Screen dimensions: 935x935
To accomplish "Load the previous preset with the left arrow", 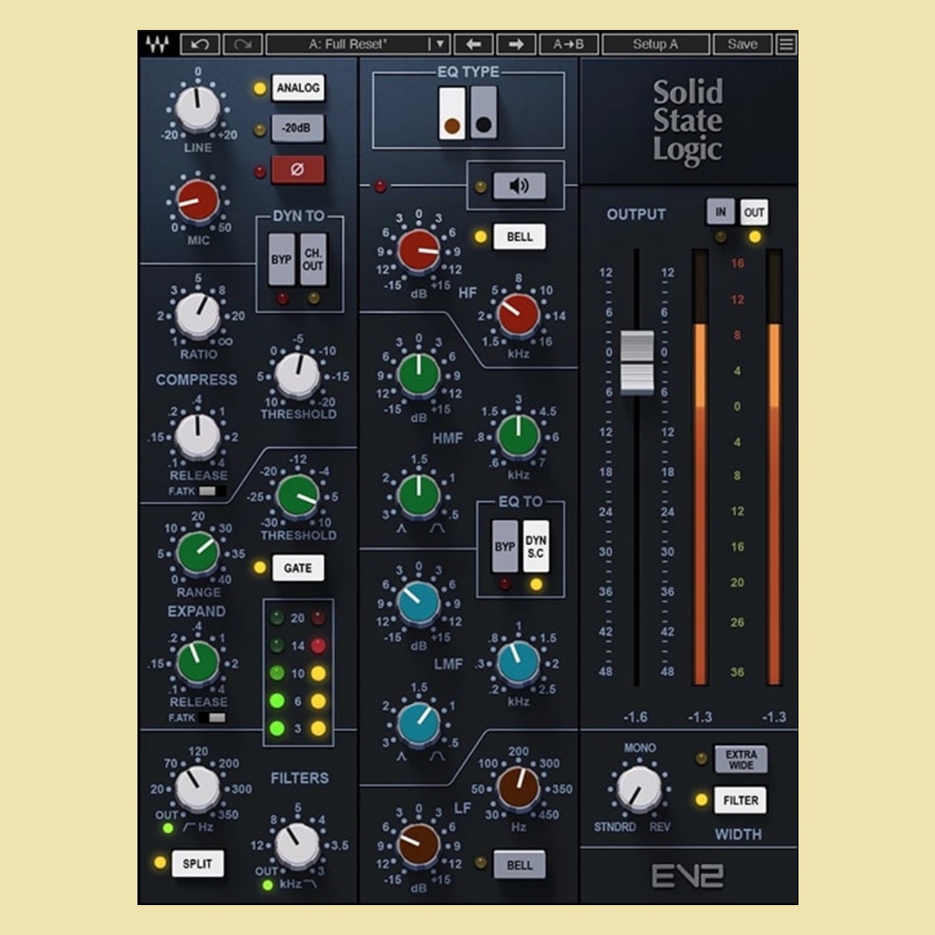I will [x=476, y=44].
